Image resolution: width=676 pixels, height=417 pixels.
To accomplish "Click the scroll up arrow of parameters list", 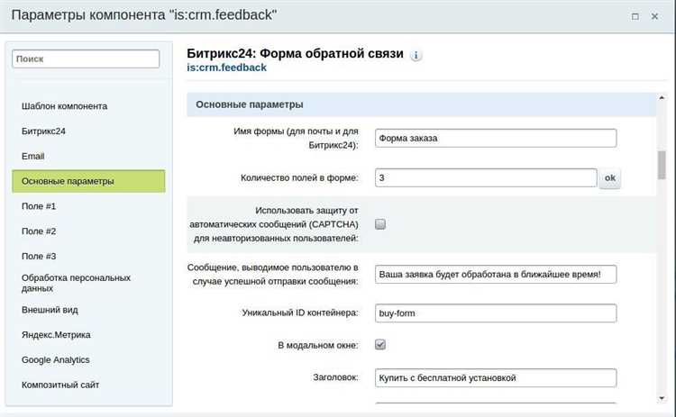I will click(x=662, y=98).
